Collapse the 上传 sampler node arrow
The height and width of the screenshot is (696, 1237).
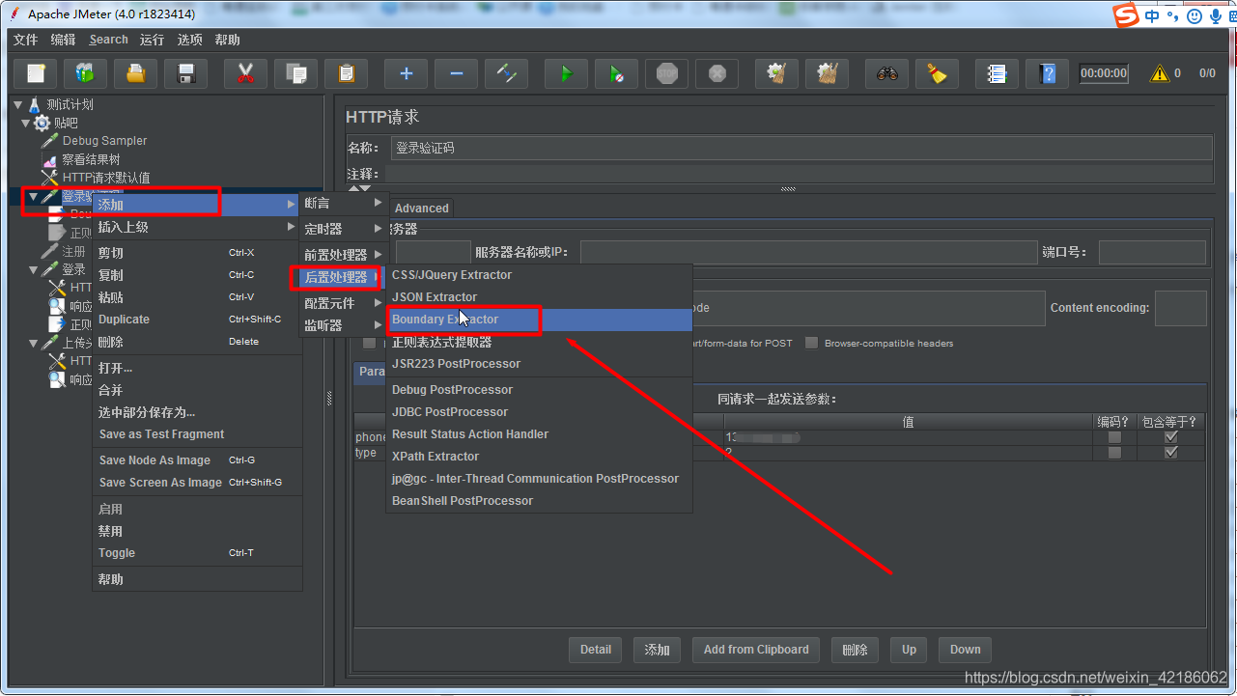click(x=34, y=343)
